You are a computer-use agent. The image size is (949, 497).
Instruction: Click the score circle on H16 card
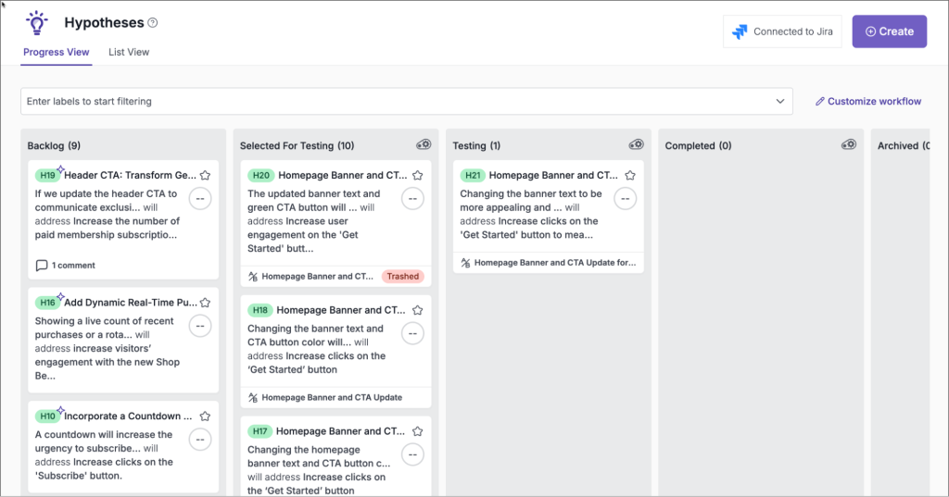[200, 326]
